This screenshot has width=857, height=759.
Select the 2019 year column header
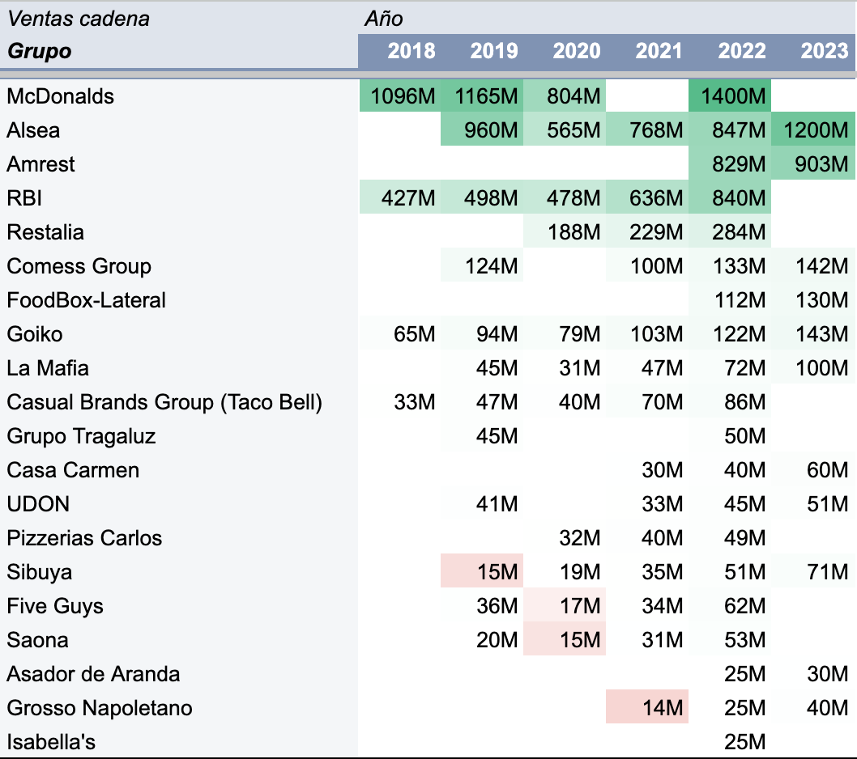[493, 51]
